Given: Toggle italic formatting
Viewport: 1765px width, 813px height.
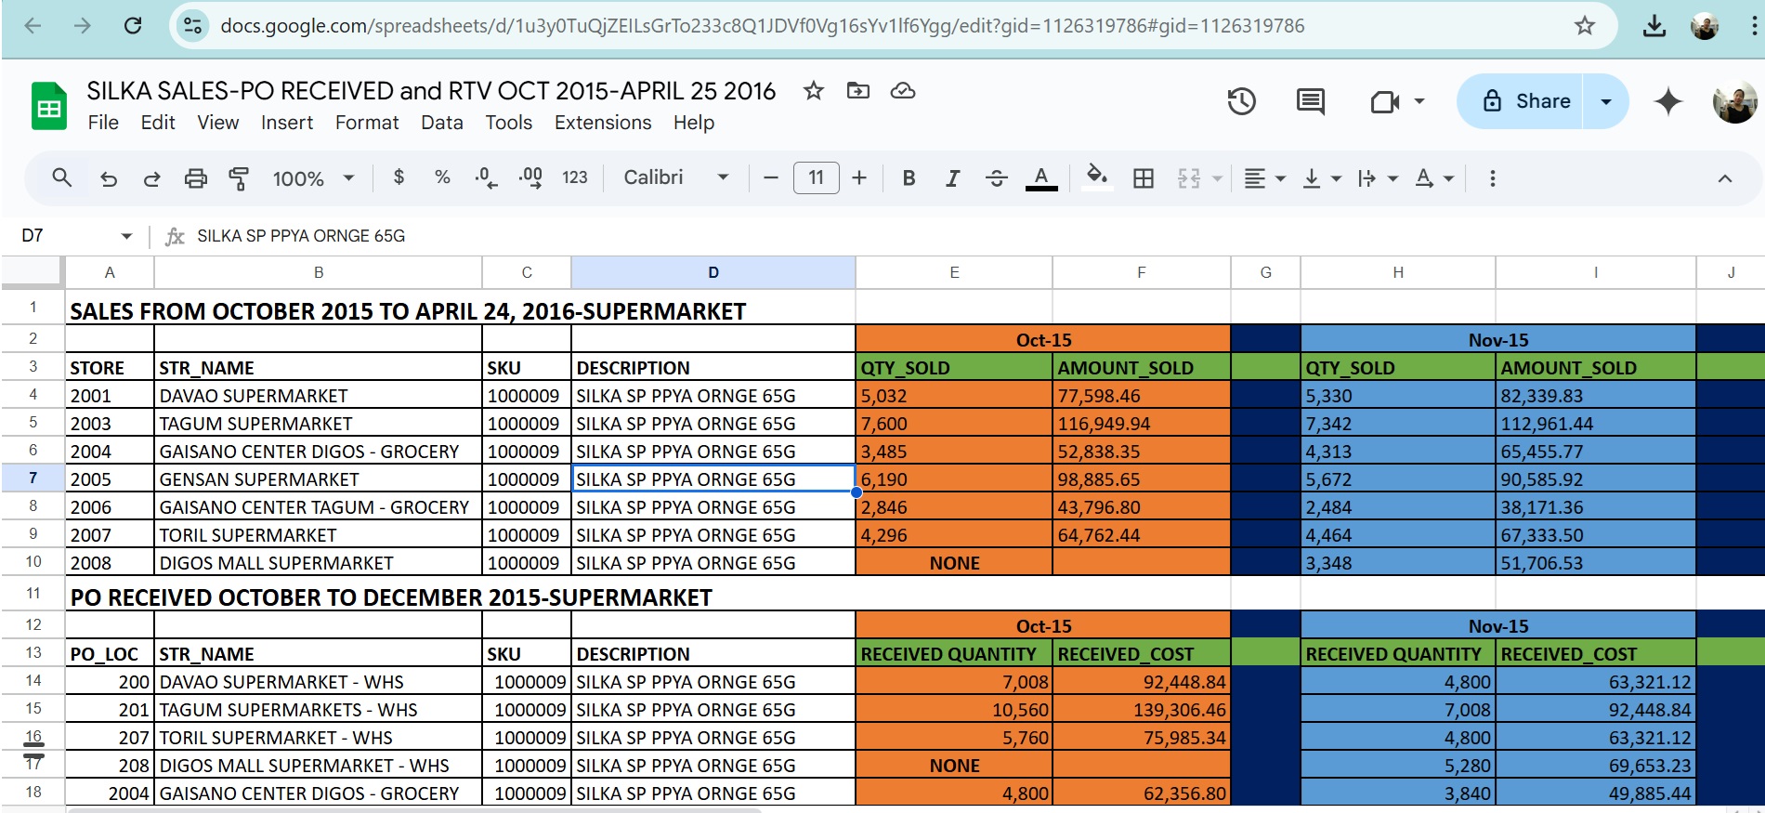Looking at the screenshot, I should [x=952, y=178].
